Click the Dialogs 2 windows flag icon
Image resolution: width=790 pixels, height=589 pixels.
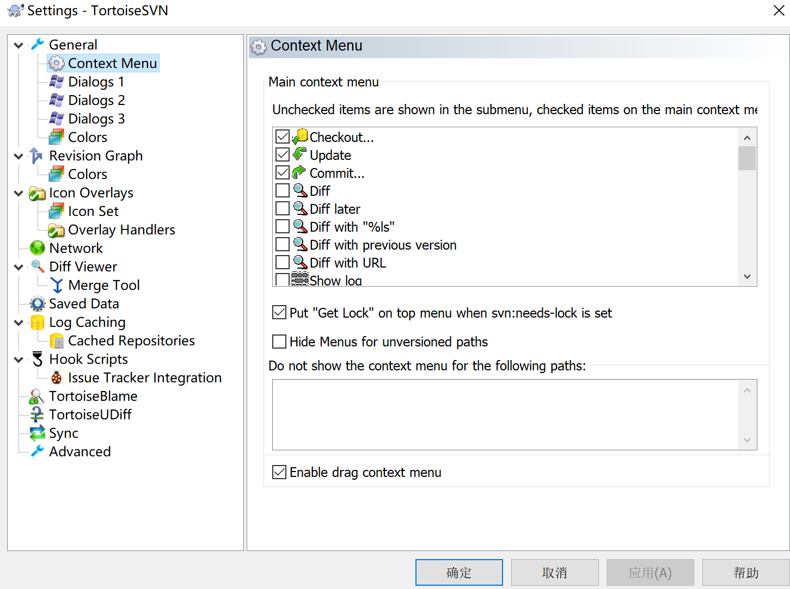(57, 101)
